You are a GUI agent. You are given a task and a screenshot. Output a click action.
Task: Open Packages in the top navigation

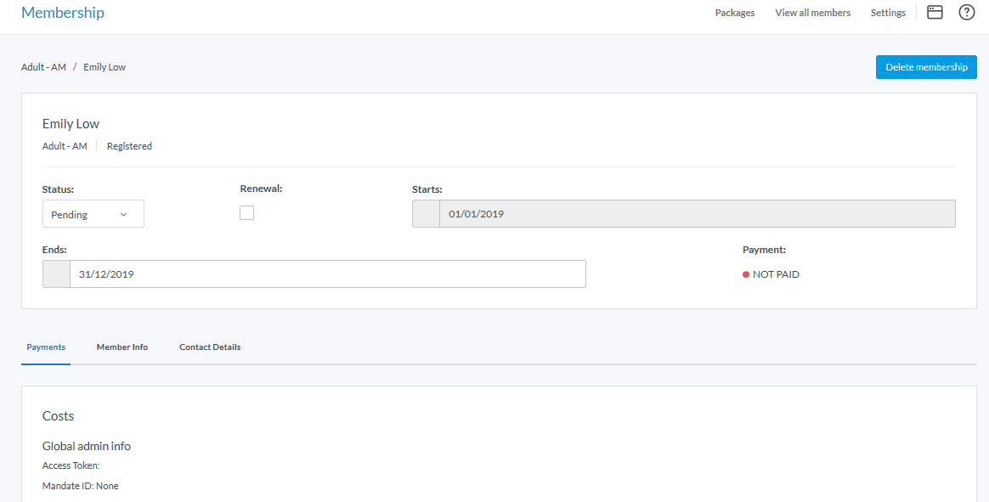735,13
